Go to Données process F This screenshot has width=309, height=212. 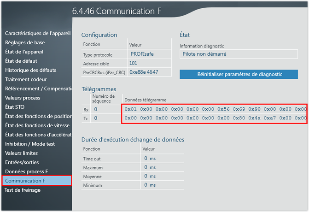pyautogui.click(x=27, y=171)
